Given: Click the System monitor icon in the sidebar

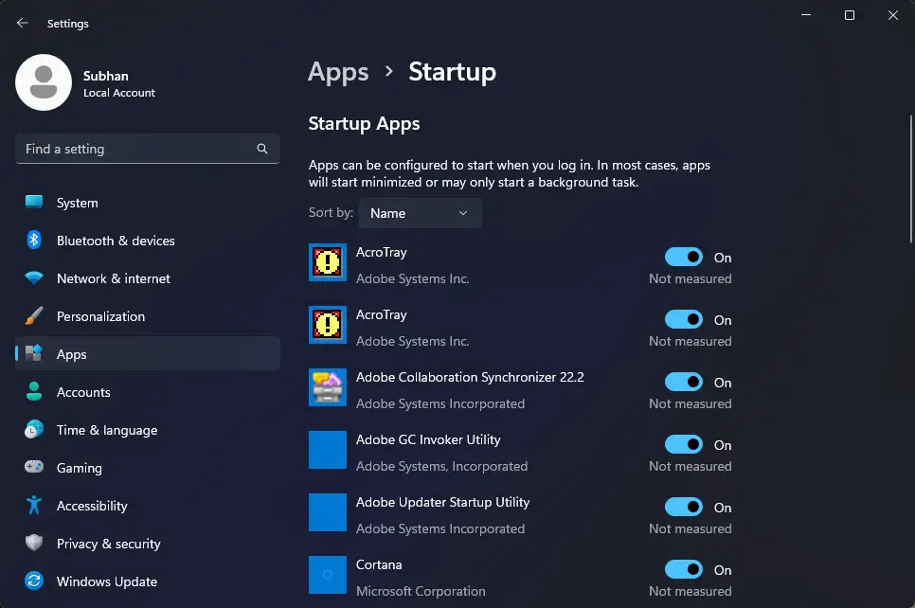Looking at the screenshot, I should click(34, 202).
